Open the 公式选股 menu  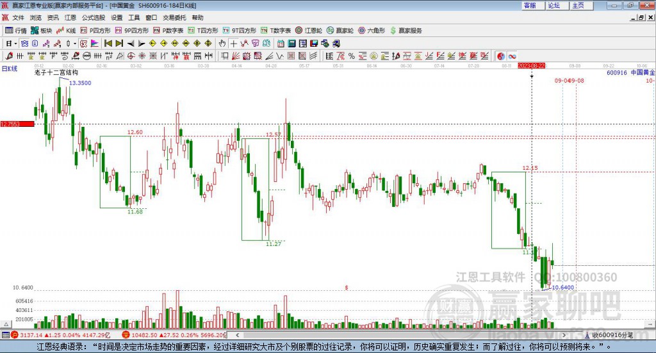(94, 17)
